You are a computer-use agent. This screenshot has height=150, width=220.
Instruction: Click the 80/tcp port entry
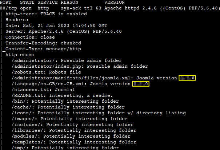9,8
